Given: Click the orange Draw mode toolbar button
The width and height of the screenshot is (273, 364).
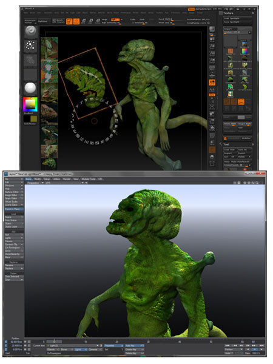Looking at the screenshot, I should (76, 21).
